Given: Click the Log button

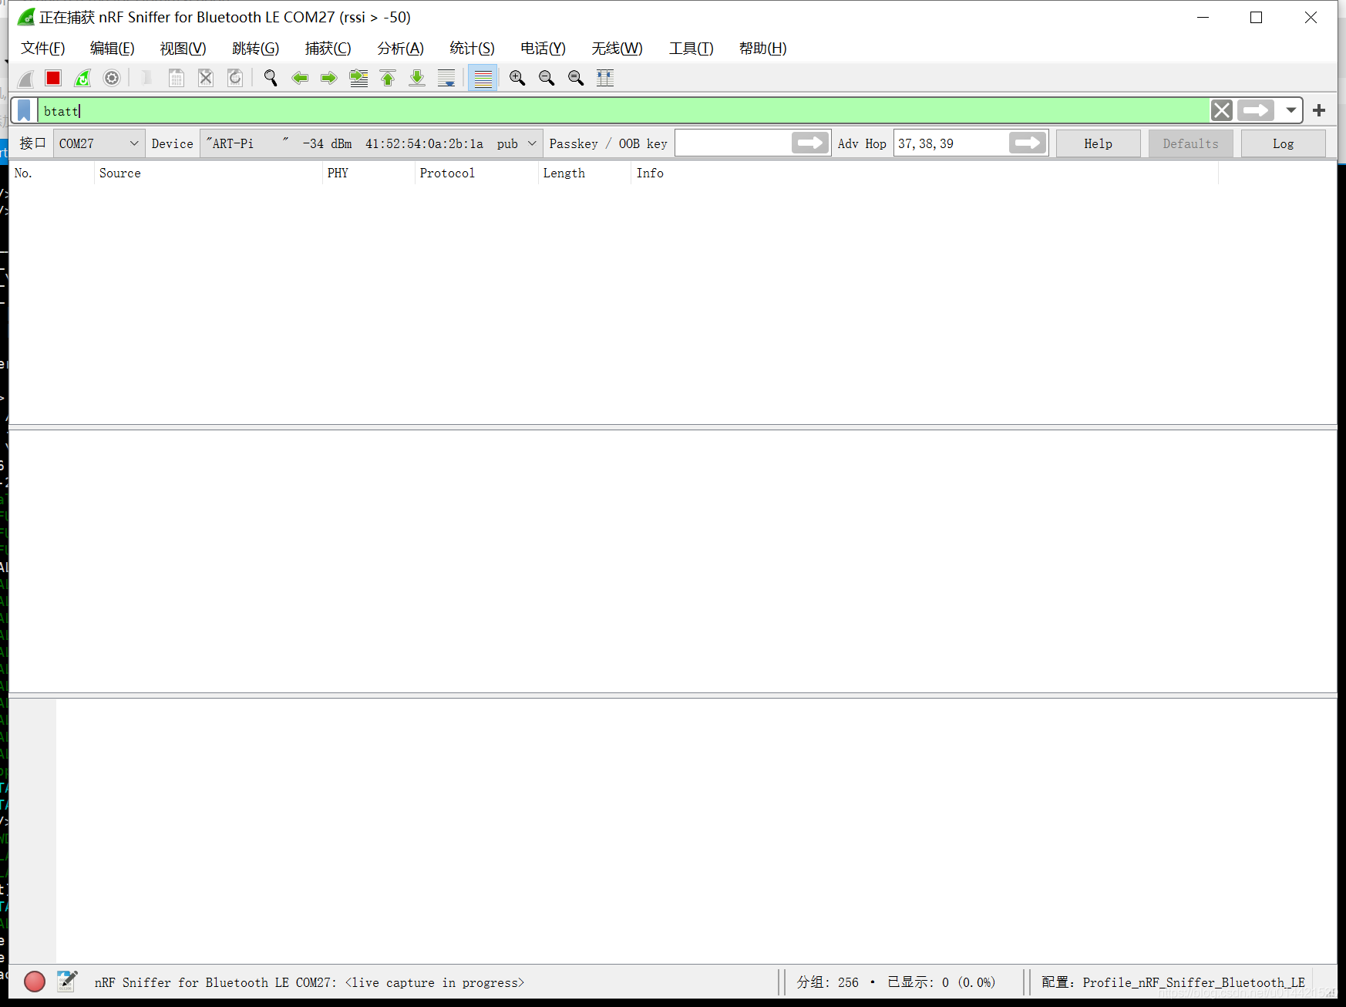Looking at the screenshot, I should click(1283, 143).
